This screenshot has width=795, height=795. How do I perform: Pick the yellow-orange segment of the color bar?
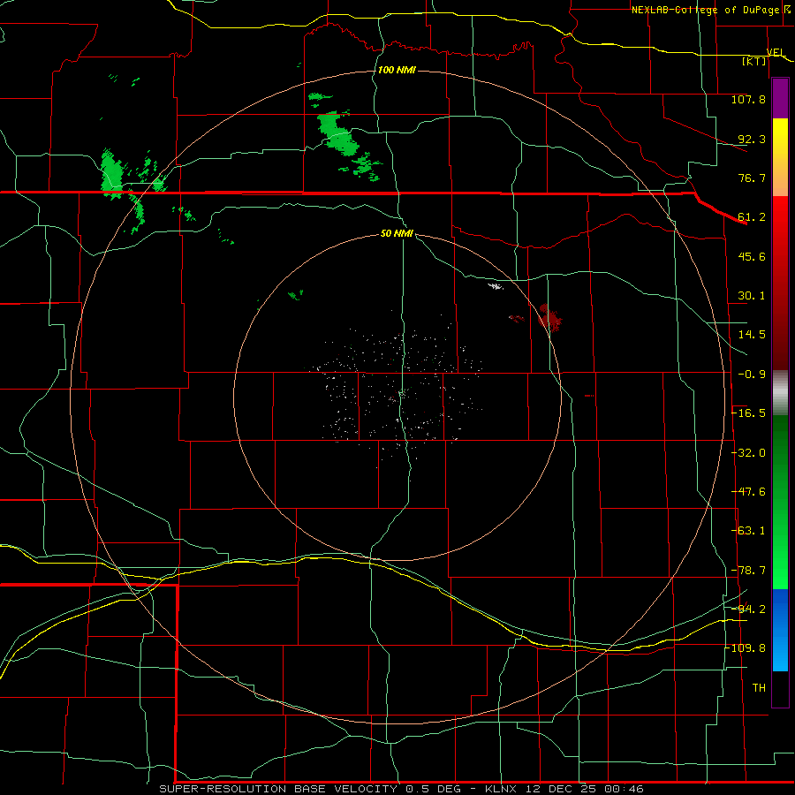[780, 157]
